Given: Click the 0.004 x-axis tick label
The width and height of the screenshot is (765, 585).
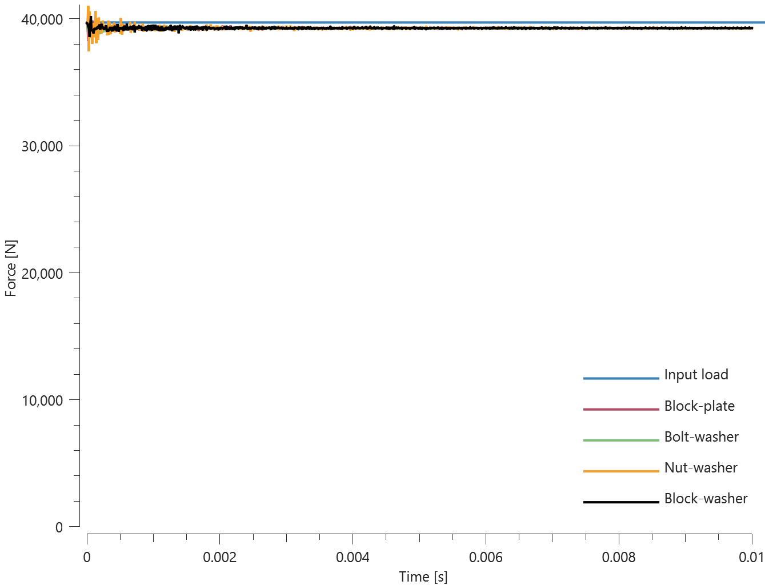Looking at the screenshot, I should [x=353, y=557].
